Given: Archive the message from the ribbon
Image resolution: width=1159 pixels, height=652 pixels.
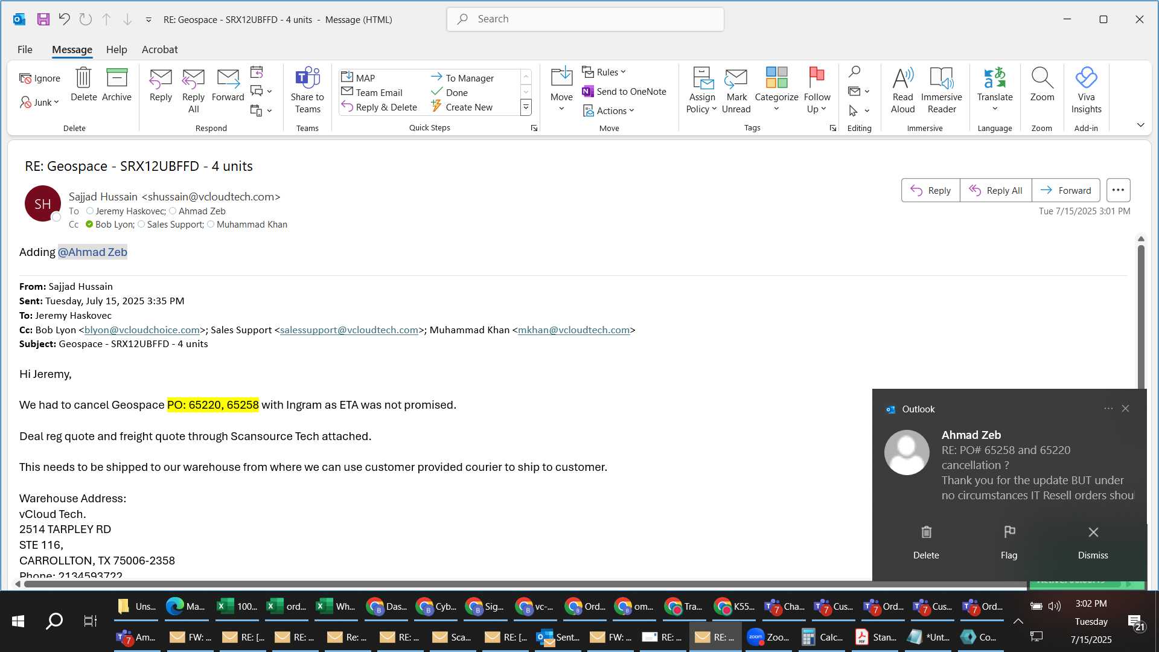Looking at the screenshot, I should coord(117,85).
